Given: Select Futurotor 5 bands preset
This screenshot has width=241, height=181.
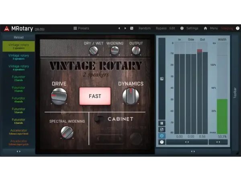Looking at the screenshot, I should [x=18, y=110].
